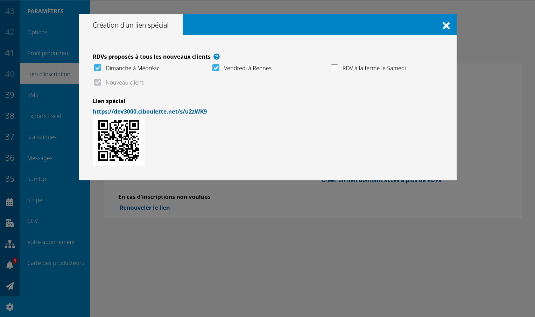This screenshot has height=317, width=535.
Task: Open Votre abonnement page
Action: click(x=51, y=242)
